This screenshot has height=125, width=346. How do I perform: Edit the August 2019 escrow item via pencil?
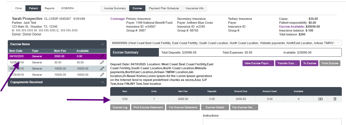(x=102, y=69)
